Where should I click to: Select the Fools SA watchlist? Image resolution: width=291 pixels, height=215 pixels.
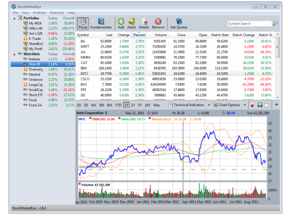pos(35,105)
